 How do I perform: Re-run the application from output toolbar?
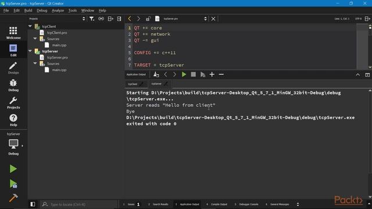(184, 74)
